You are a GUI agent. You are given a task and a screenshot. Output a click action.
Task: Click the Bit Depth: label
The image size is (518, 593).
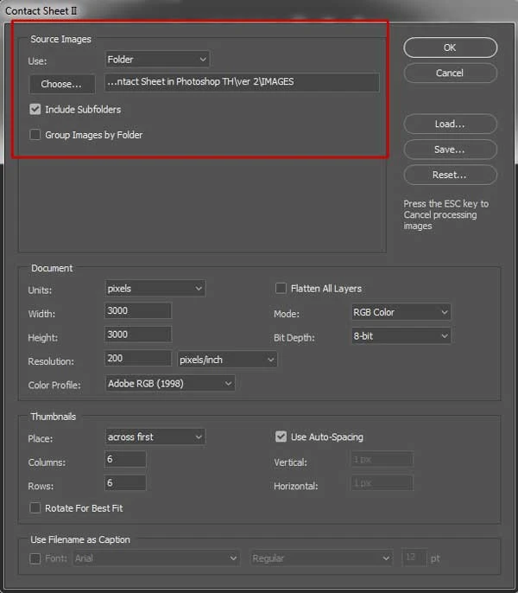(294, 338)
